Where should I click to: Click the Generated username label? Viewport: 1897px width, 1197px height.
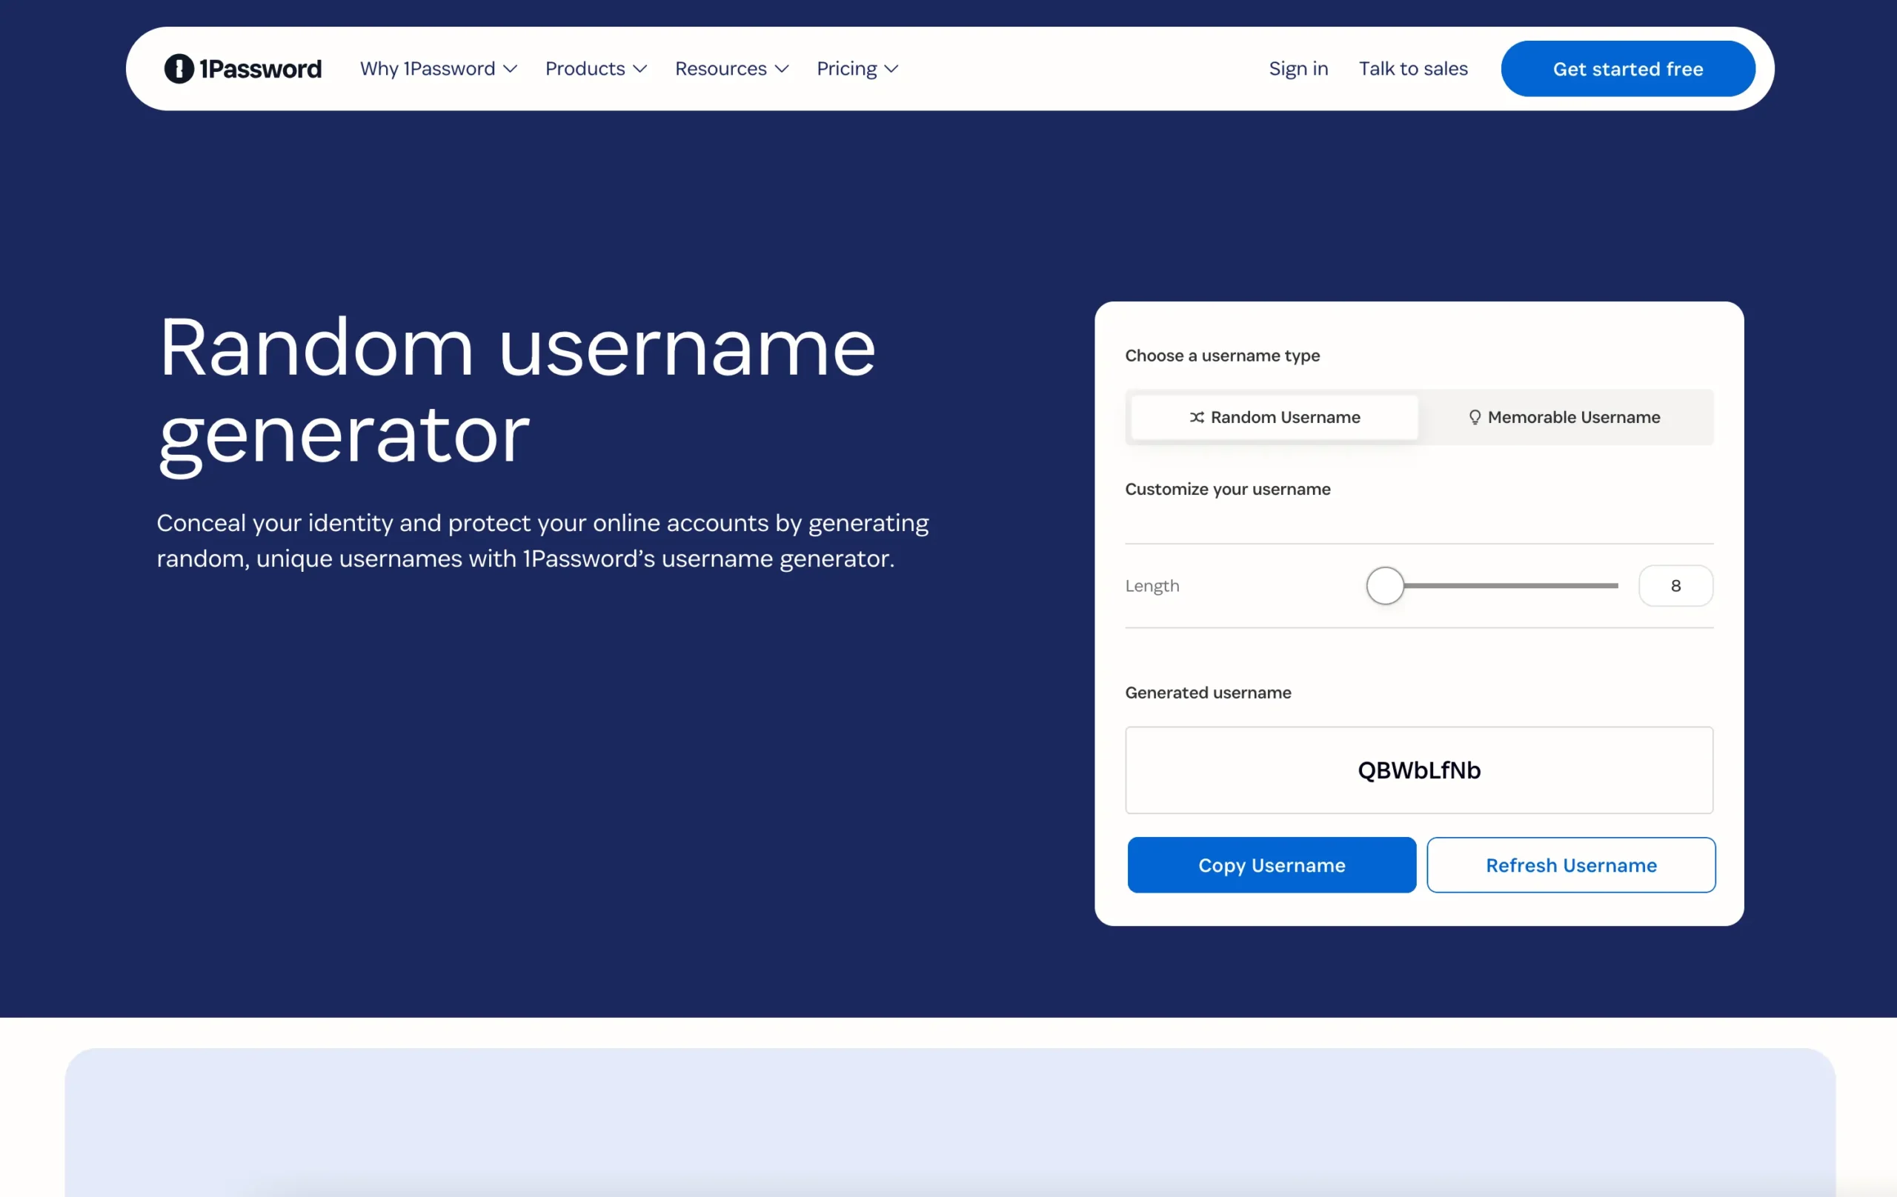pyautogui.click(x=1208, y=693)
